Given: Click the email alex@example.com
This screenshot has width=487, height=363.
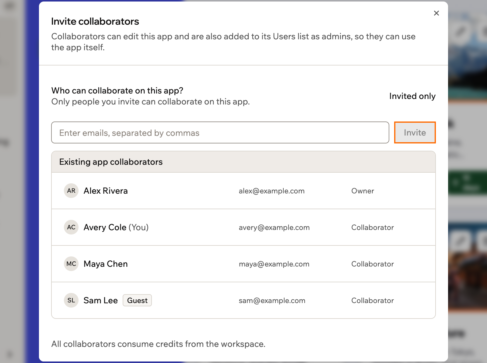Looking at the screenshot, I should [272, 191].
